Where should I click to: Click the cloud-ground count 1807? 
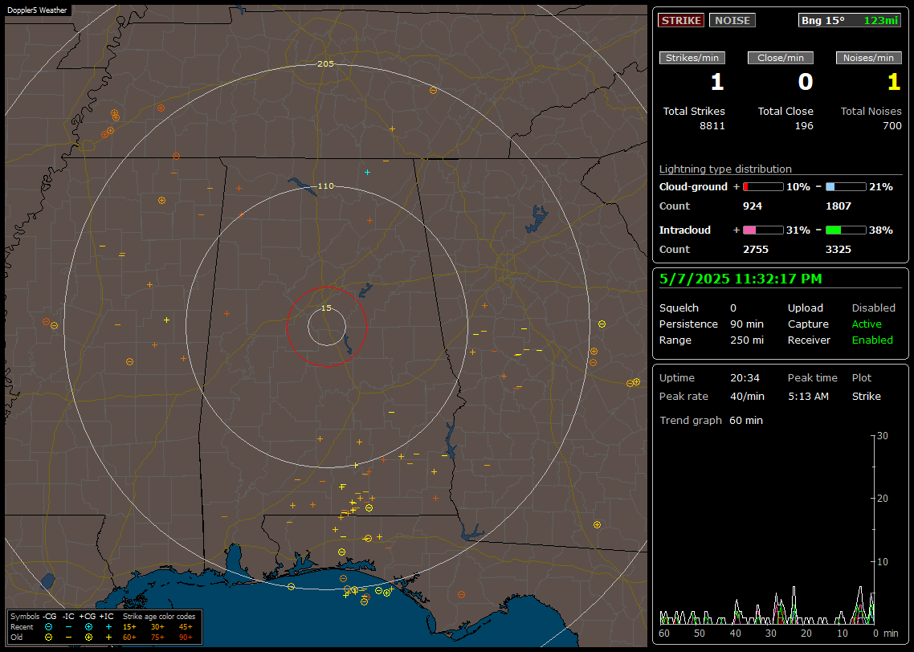click(839, 206)
